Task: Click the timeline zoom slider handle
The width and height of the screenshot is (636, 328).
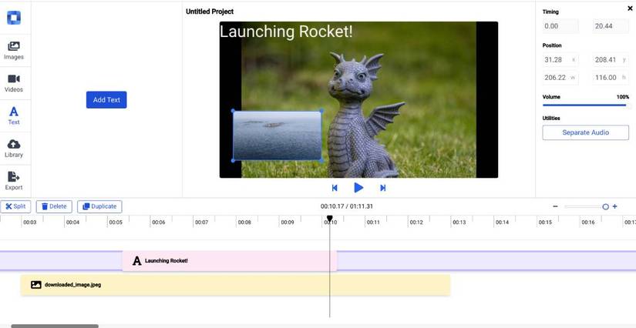Action: (x=606, y=206)
